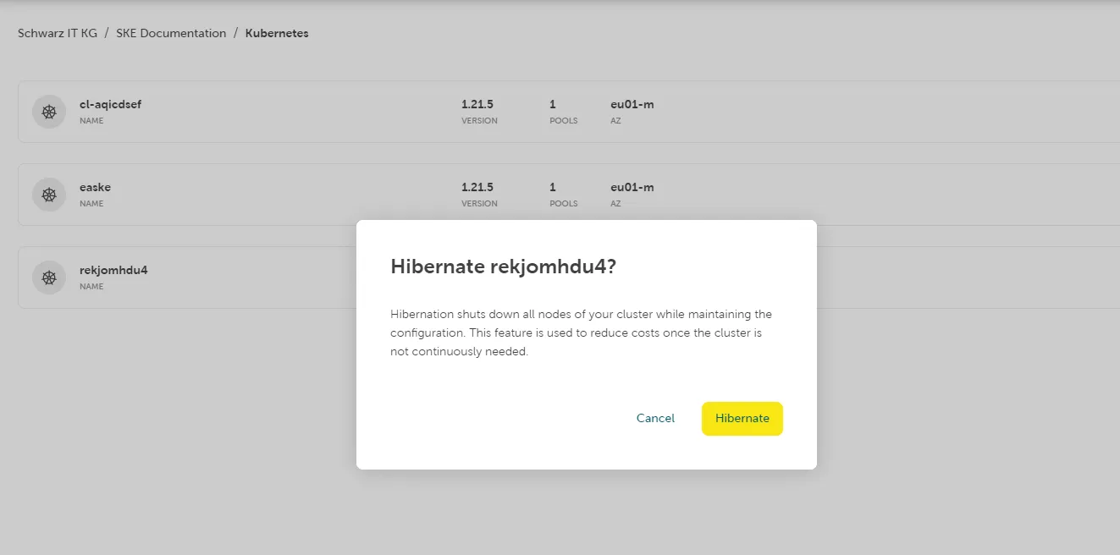This screenshot has width=1120, height=555.
Task: Open SKE Documentation breadcrumb link
Action: click(171, 34)
